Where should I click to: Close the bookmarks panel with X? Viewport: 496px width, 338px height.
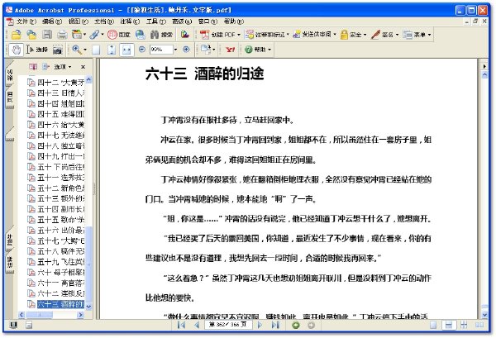(x=83, y=67)
